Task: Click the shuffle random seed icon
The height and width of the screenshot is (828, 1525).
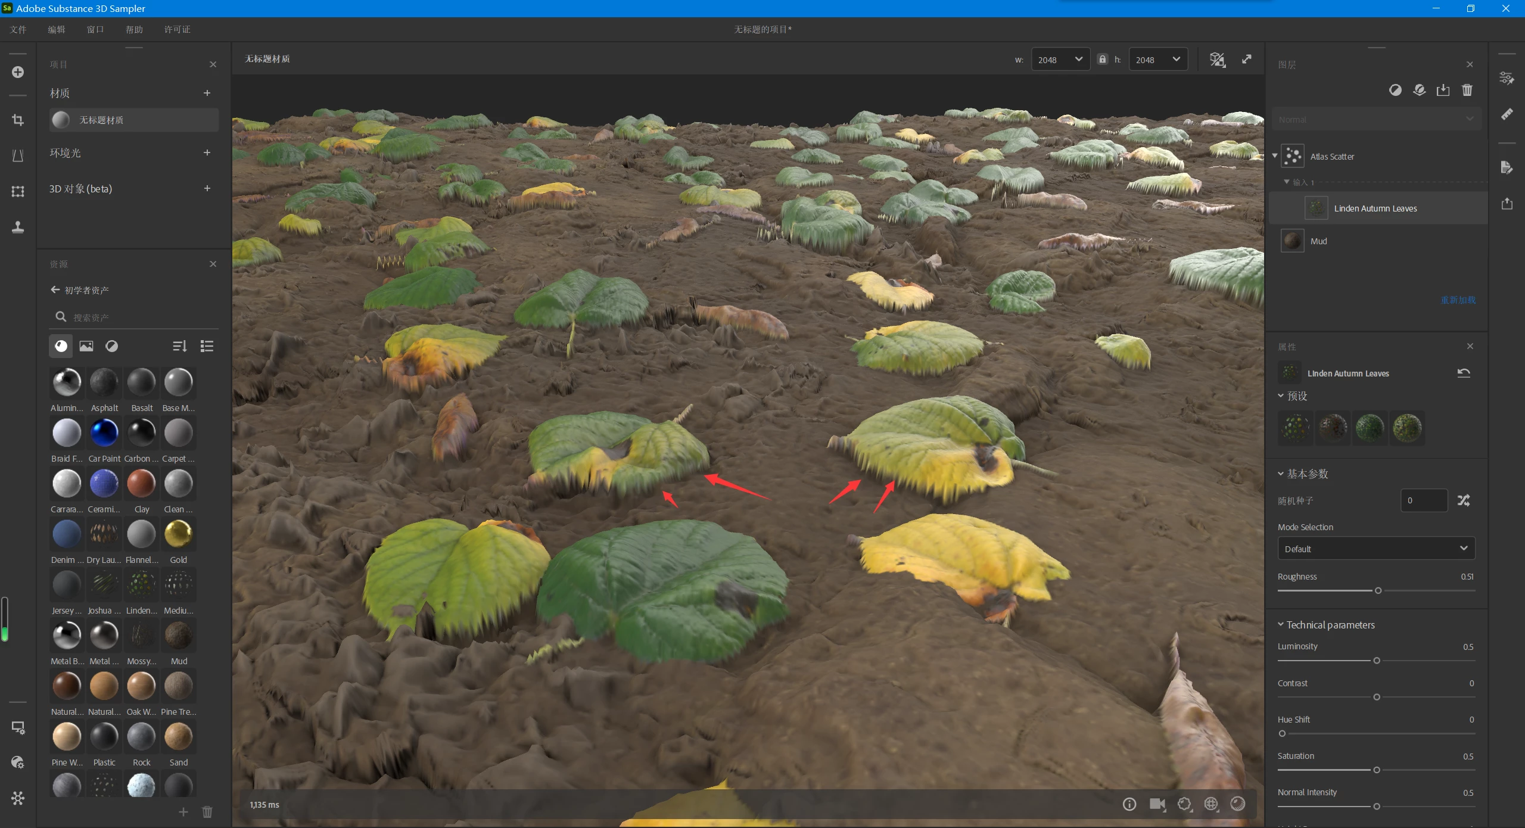Action: point(1464,500)
